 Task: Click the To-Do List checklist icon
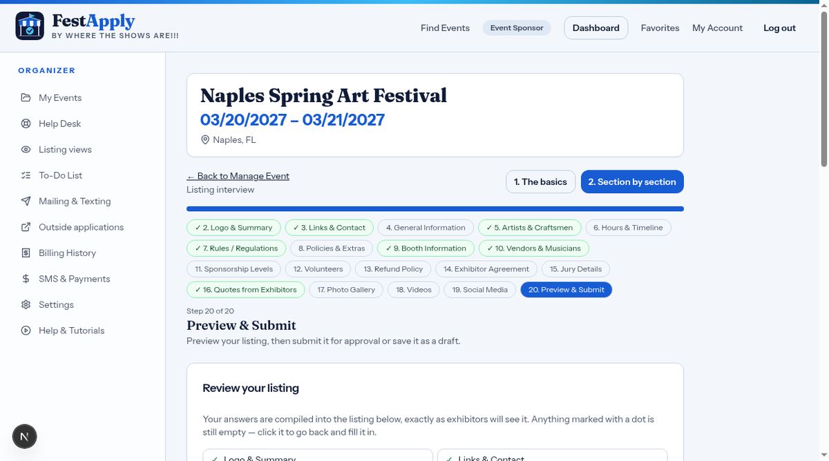click(26, 175)
